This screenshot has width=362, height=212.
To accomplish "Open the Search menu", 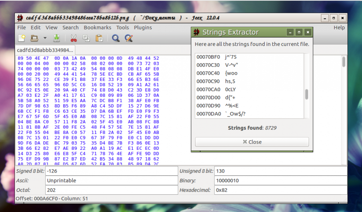I will point(70,28).
